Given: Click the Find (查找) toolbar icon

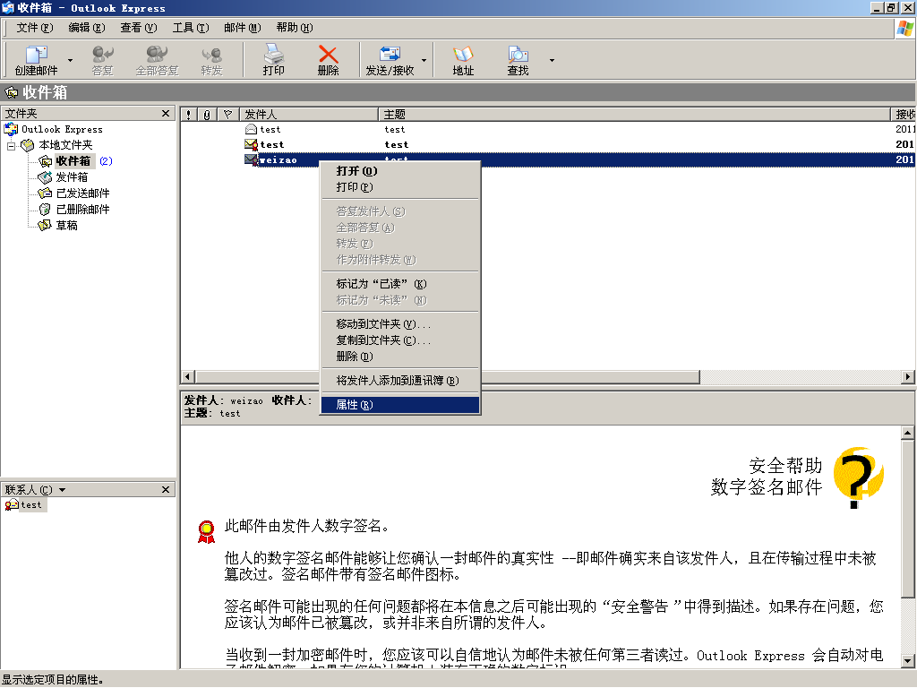Looking at the screenshot, I should [518, 60].
